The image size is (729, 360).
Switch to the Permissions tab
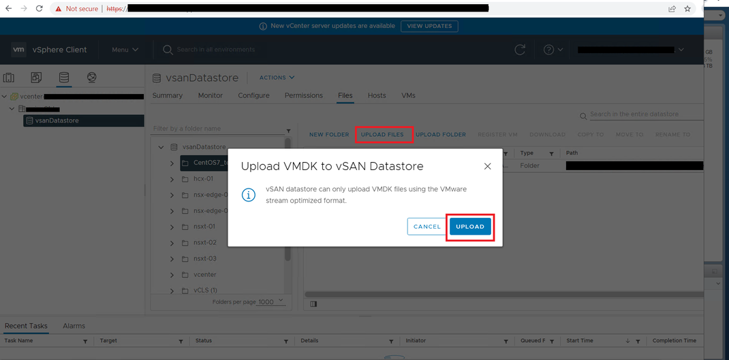[304, 95]
